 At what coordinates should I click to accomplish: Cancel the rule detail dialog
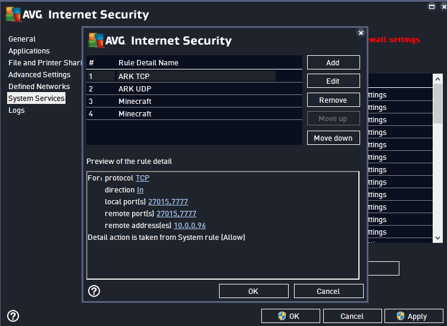[x=329, y=292]
